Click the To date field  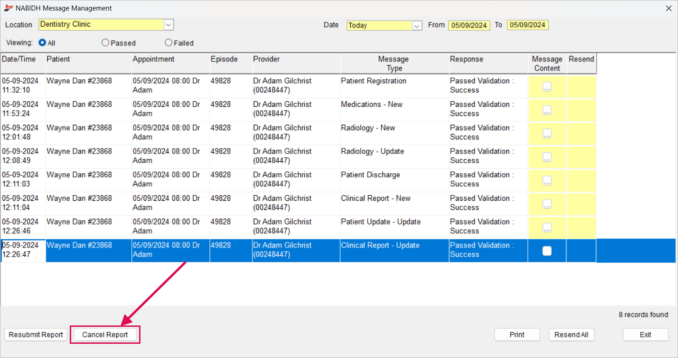pyautogui.click(x=527, y=25)
